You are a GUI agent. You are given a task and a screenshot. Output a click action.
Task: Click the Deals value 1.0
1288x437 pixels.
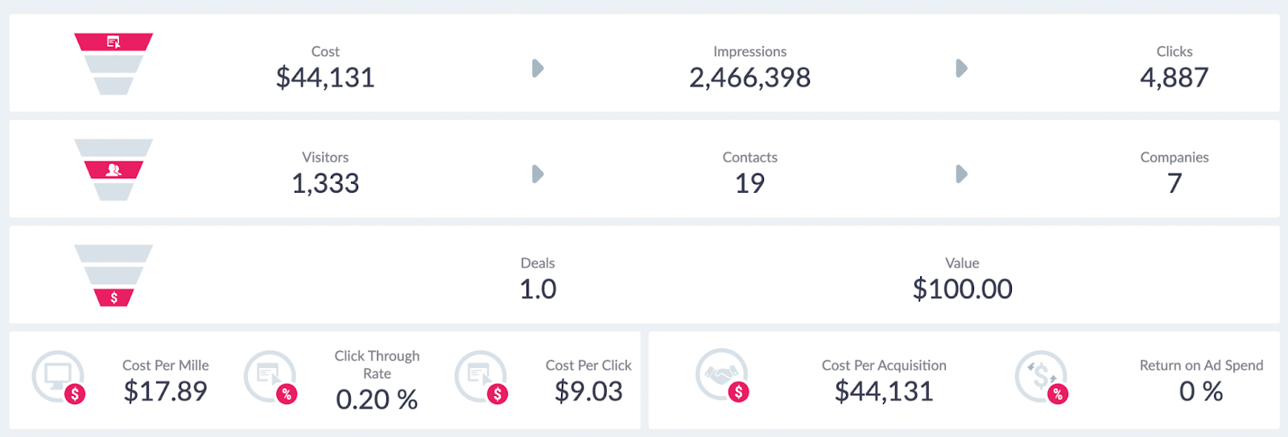tap(538, 289)
